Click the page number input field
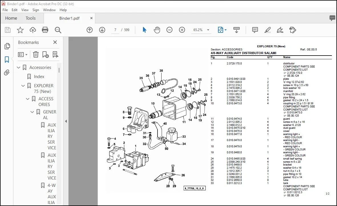Viewport: 337px width, 206px height. click(115, 30)
